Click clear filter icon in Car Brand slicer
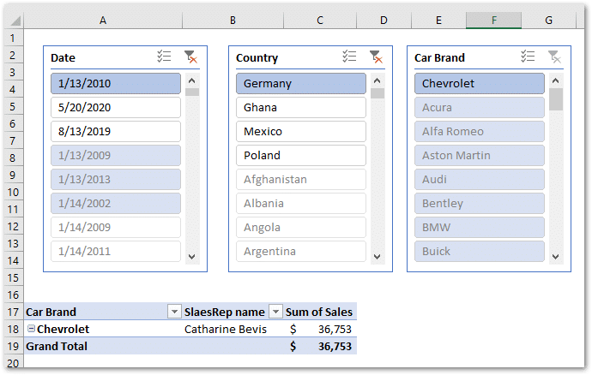This screenshot has height=375, width=592. click(x=553, y=57)
